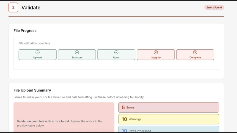The height and width of the screenshot is (133, 237).
Task: Select the Upload progress step
Action: tap(38, 55)
